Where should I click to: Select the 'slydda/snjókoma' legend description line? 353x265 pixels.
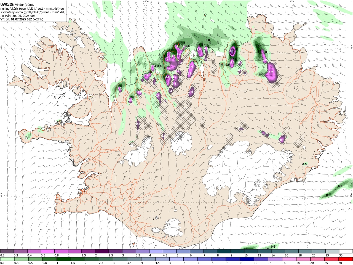(x=33, y=12)
